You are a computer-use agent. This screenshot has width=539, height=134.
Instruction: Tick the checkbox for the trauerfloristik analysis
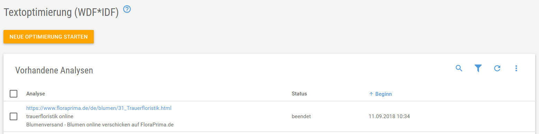pyautogui.click(x=14, y=116)
